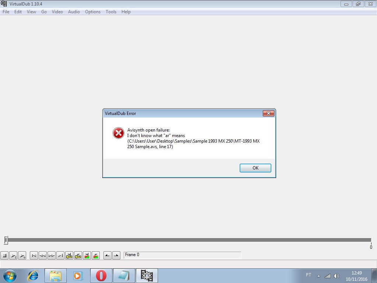Click the Avisynth error message text

[x=193, y=139]
